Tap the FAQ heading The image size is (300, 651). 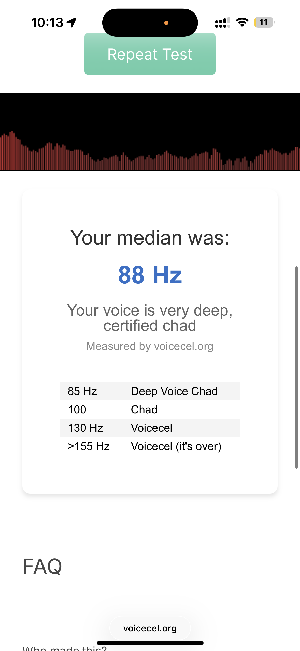(x=42, y=566)
